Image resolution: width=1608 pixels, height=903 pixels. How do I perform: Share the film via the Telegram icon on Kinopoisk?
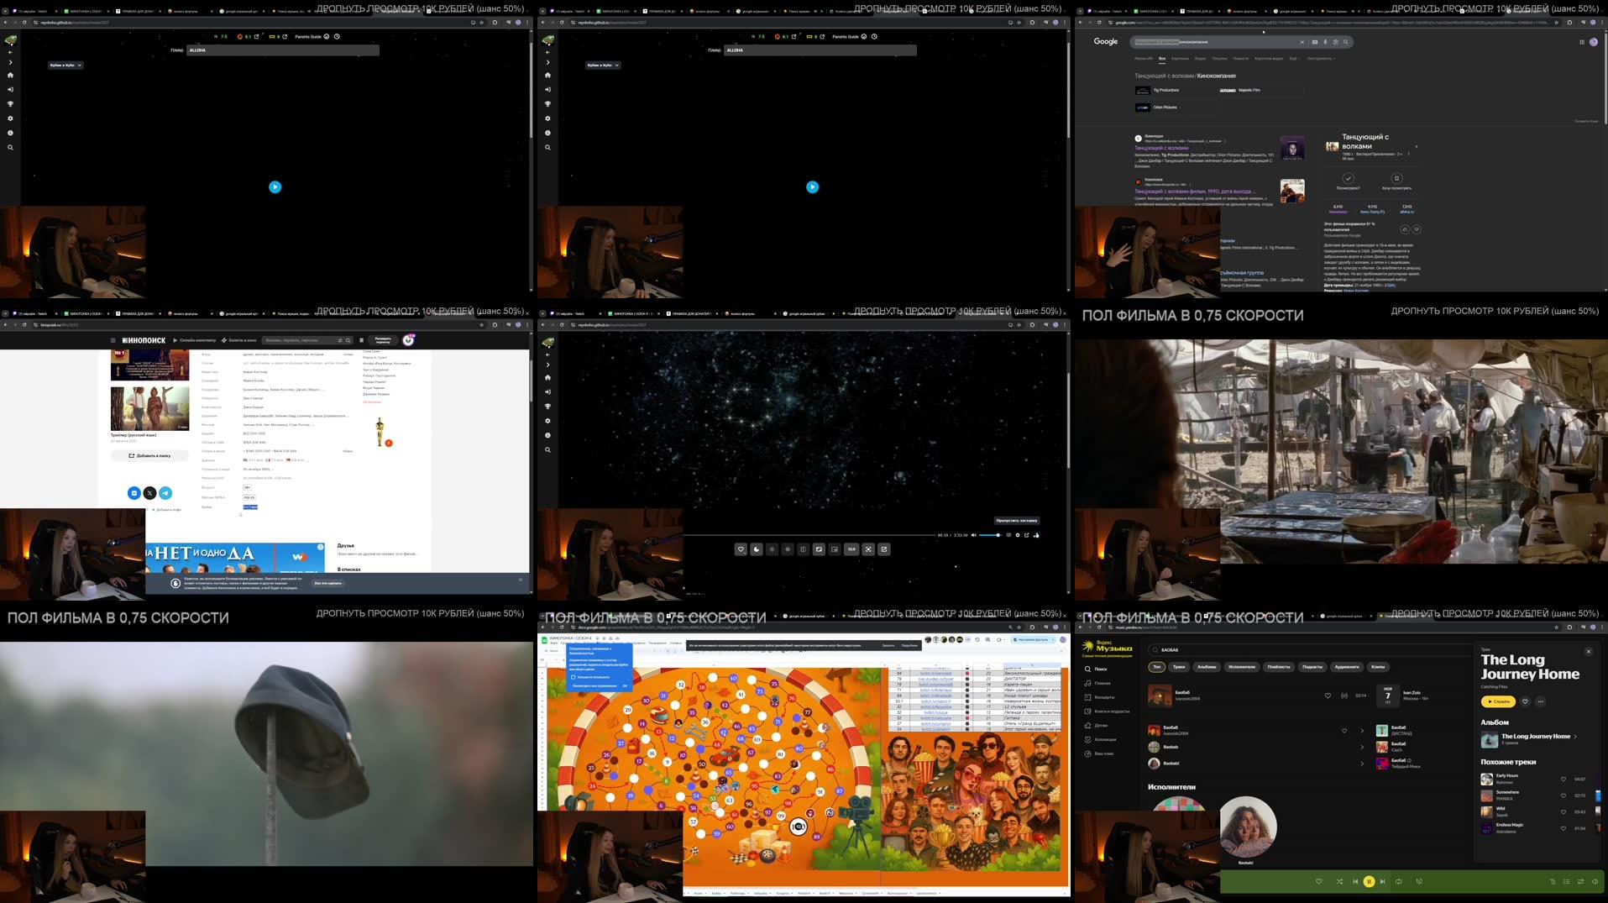click(x=166, y=493)
